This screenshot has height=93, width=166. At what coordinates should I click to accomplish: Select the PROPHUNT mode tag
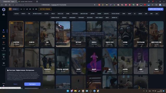pos(81,18)
